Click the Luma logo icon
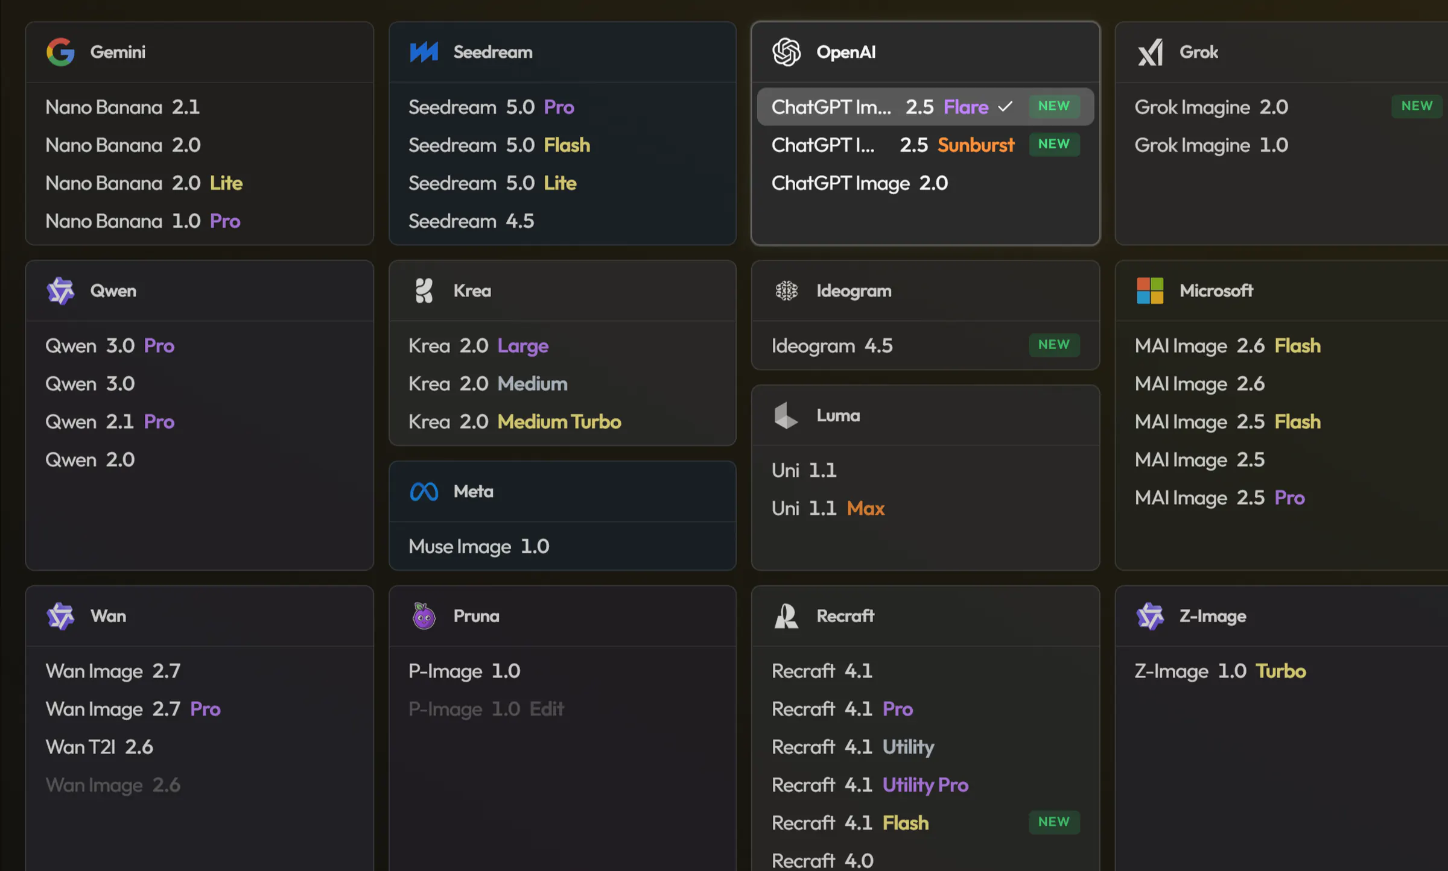 [x=786, y=415]
